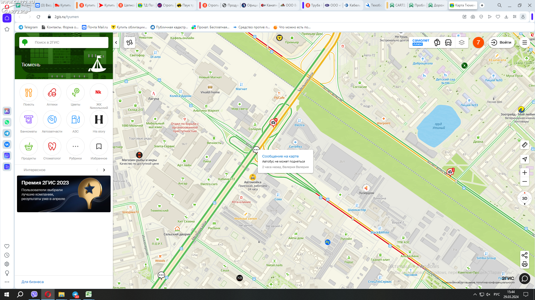The width and height of the screenshot is (535, 300).
Task: Open the Продукты category icon
Action: (x=29, y=146)
